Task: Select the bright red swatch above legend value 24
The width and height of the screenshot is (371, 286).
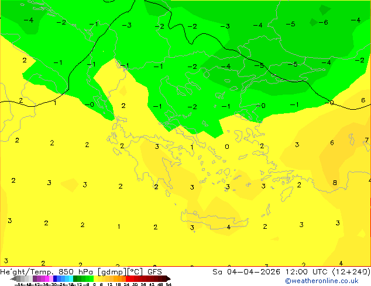Action: click(128, 278)
